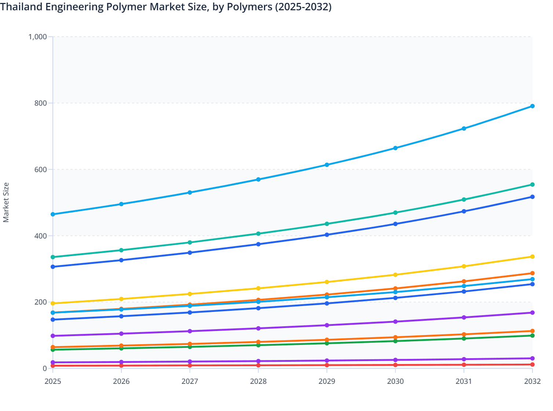Select the green line's 2031 data point
The width and height of the screenshot is (553, 411).
tap(463, 339)
